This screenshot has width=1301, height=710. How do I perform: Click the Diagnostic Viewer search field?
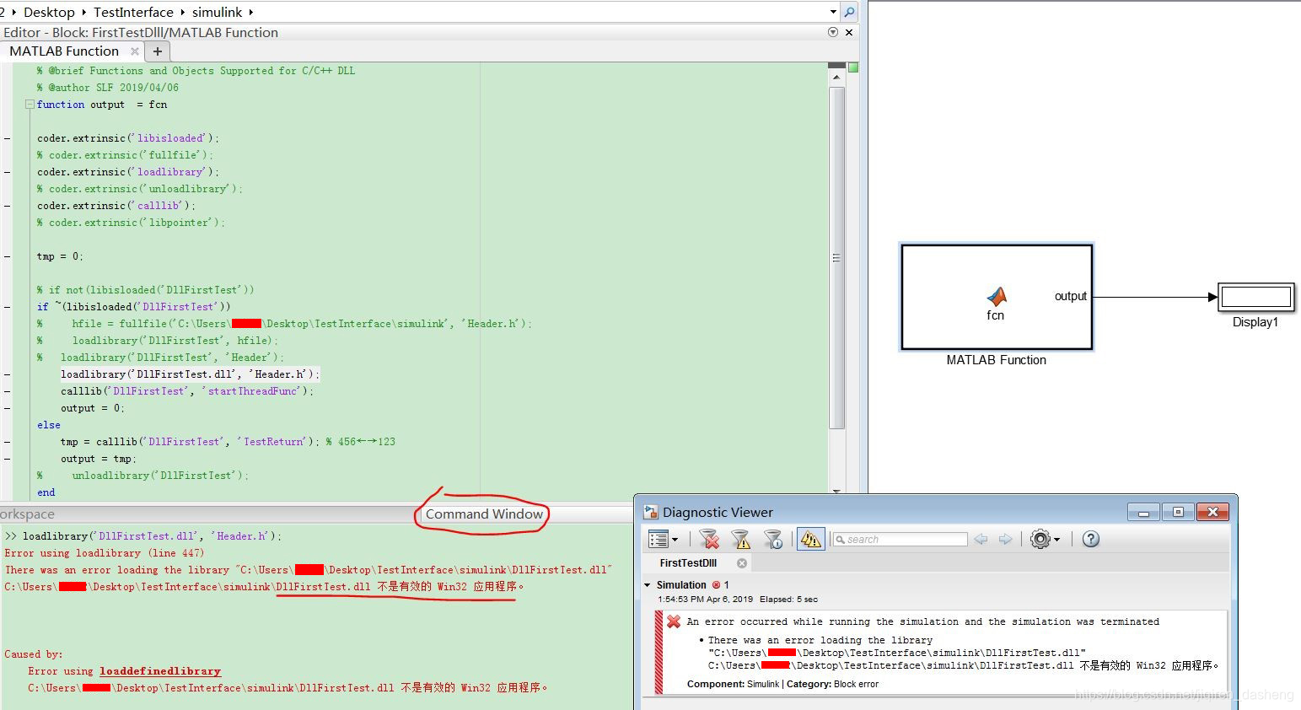tap(900, 540)
